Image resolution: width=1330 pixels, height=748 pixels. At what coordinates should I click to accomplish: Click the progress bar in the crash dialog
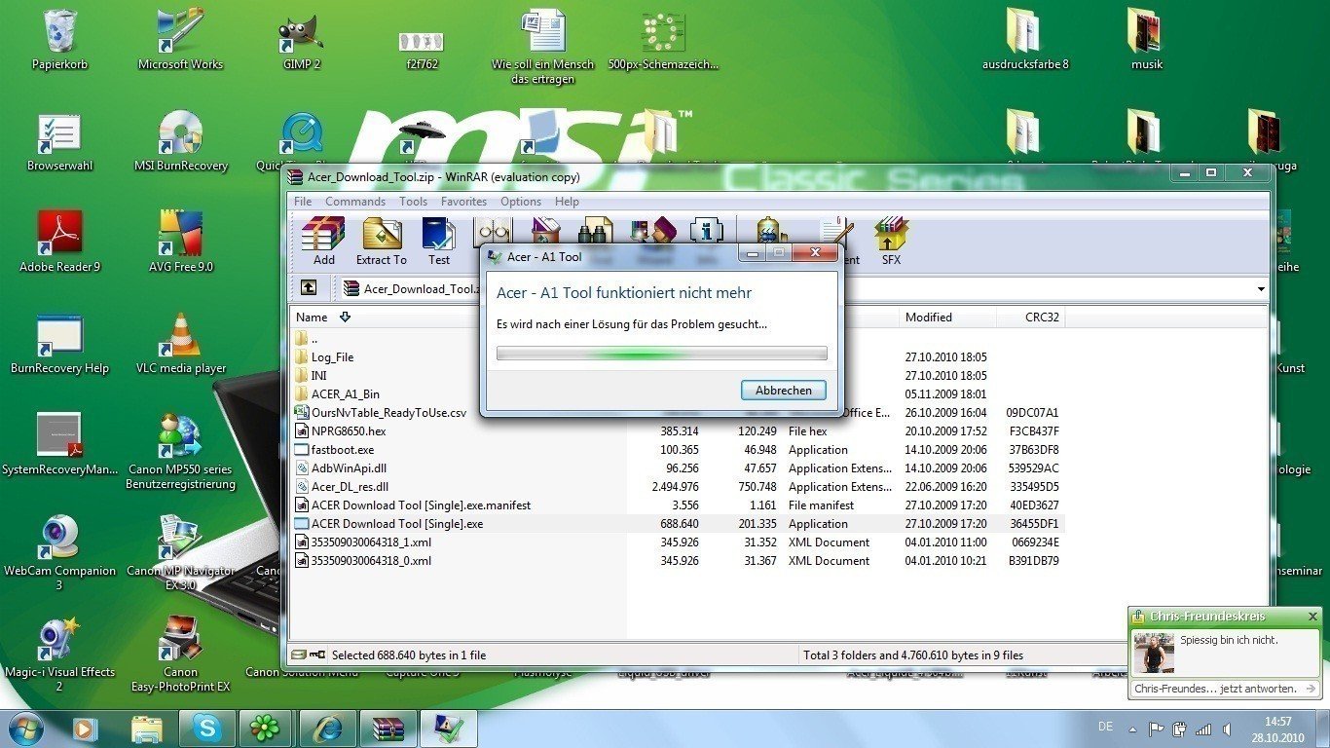point(661,354)
